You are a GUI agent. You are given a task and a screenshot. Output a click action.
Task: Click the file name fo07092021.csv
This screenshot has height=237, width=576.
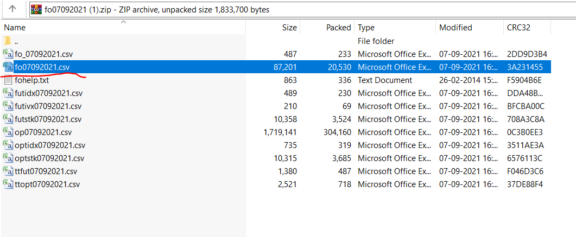coord(42,67)
